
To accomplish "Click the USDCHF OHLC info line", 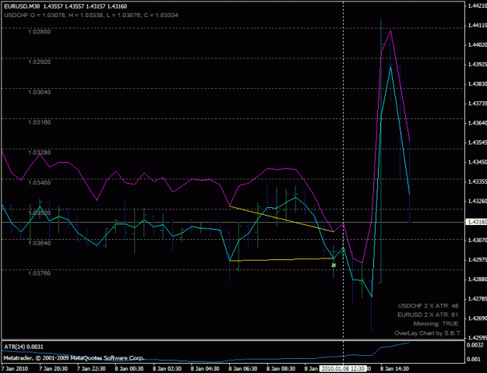I will (91, 15).
